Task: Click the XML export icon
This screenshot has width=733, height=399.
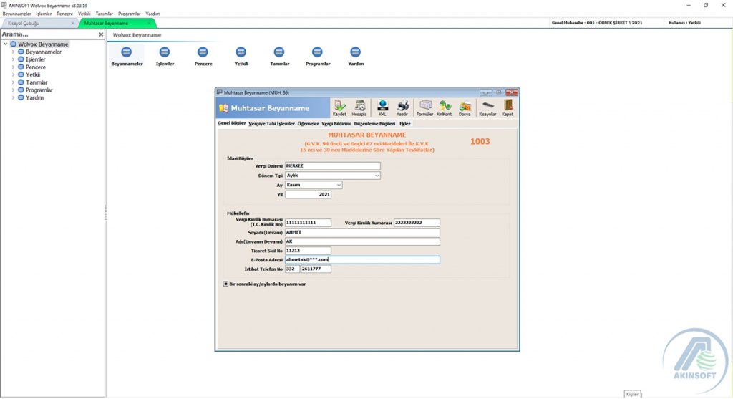Action: tap(382, 108)
